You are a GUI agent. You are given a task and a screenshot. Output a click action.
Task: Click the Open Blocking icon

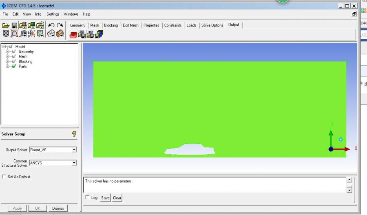(x=40, y=25)
